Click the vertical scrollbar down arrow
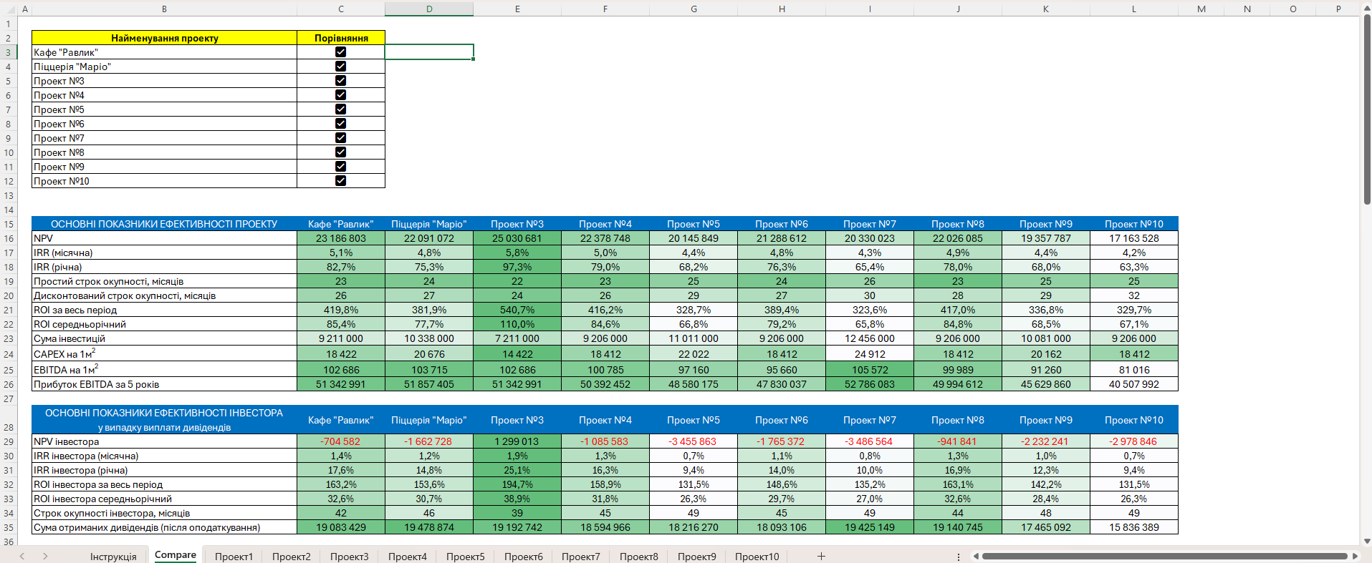This screenshot has height=563, width=1372. [x=1367, y=542]
